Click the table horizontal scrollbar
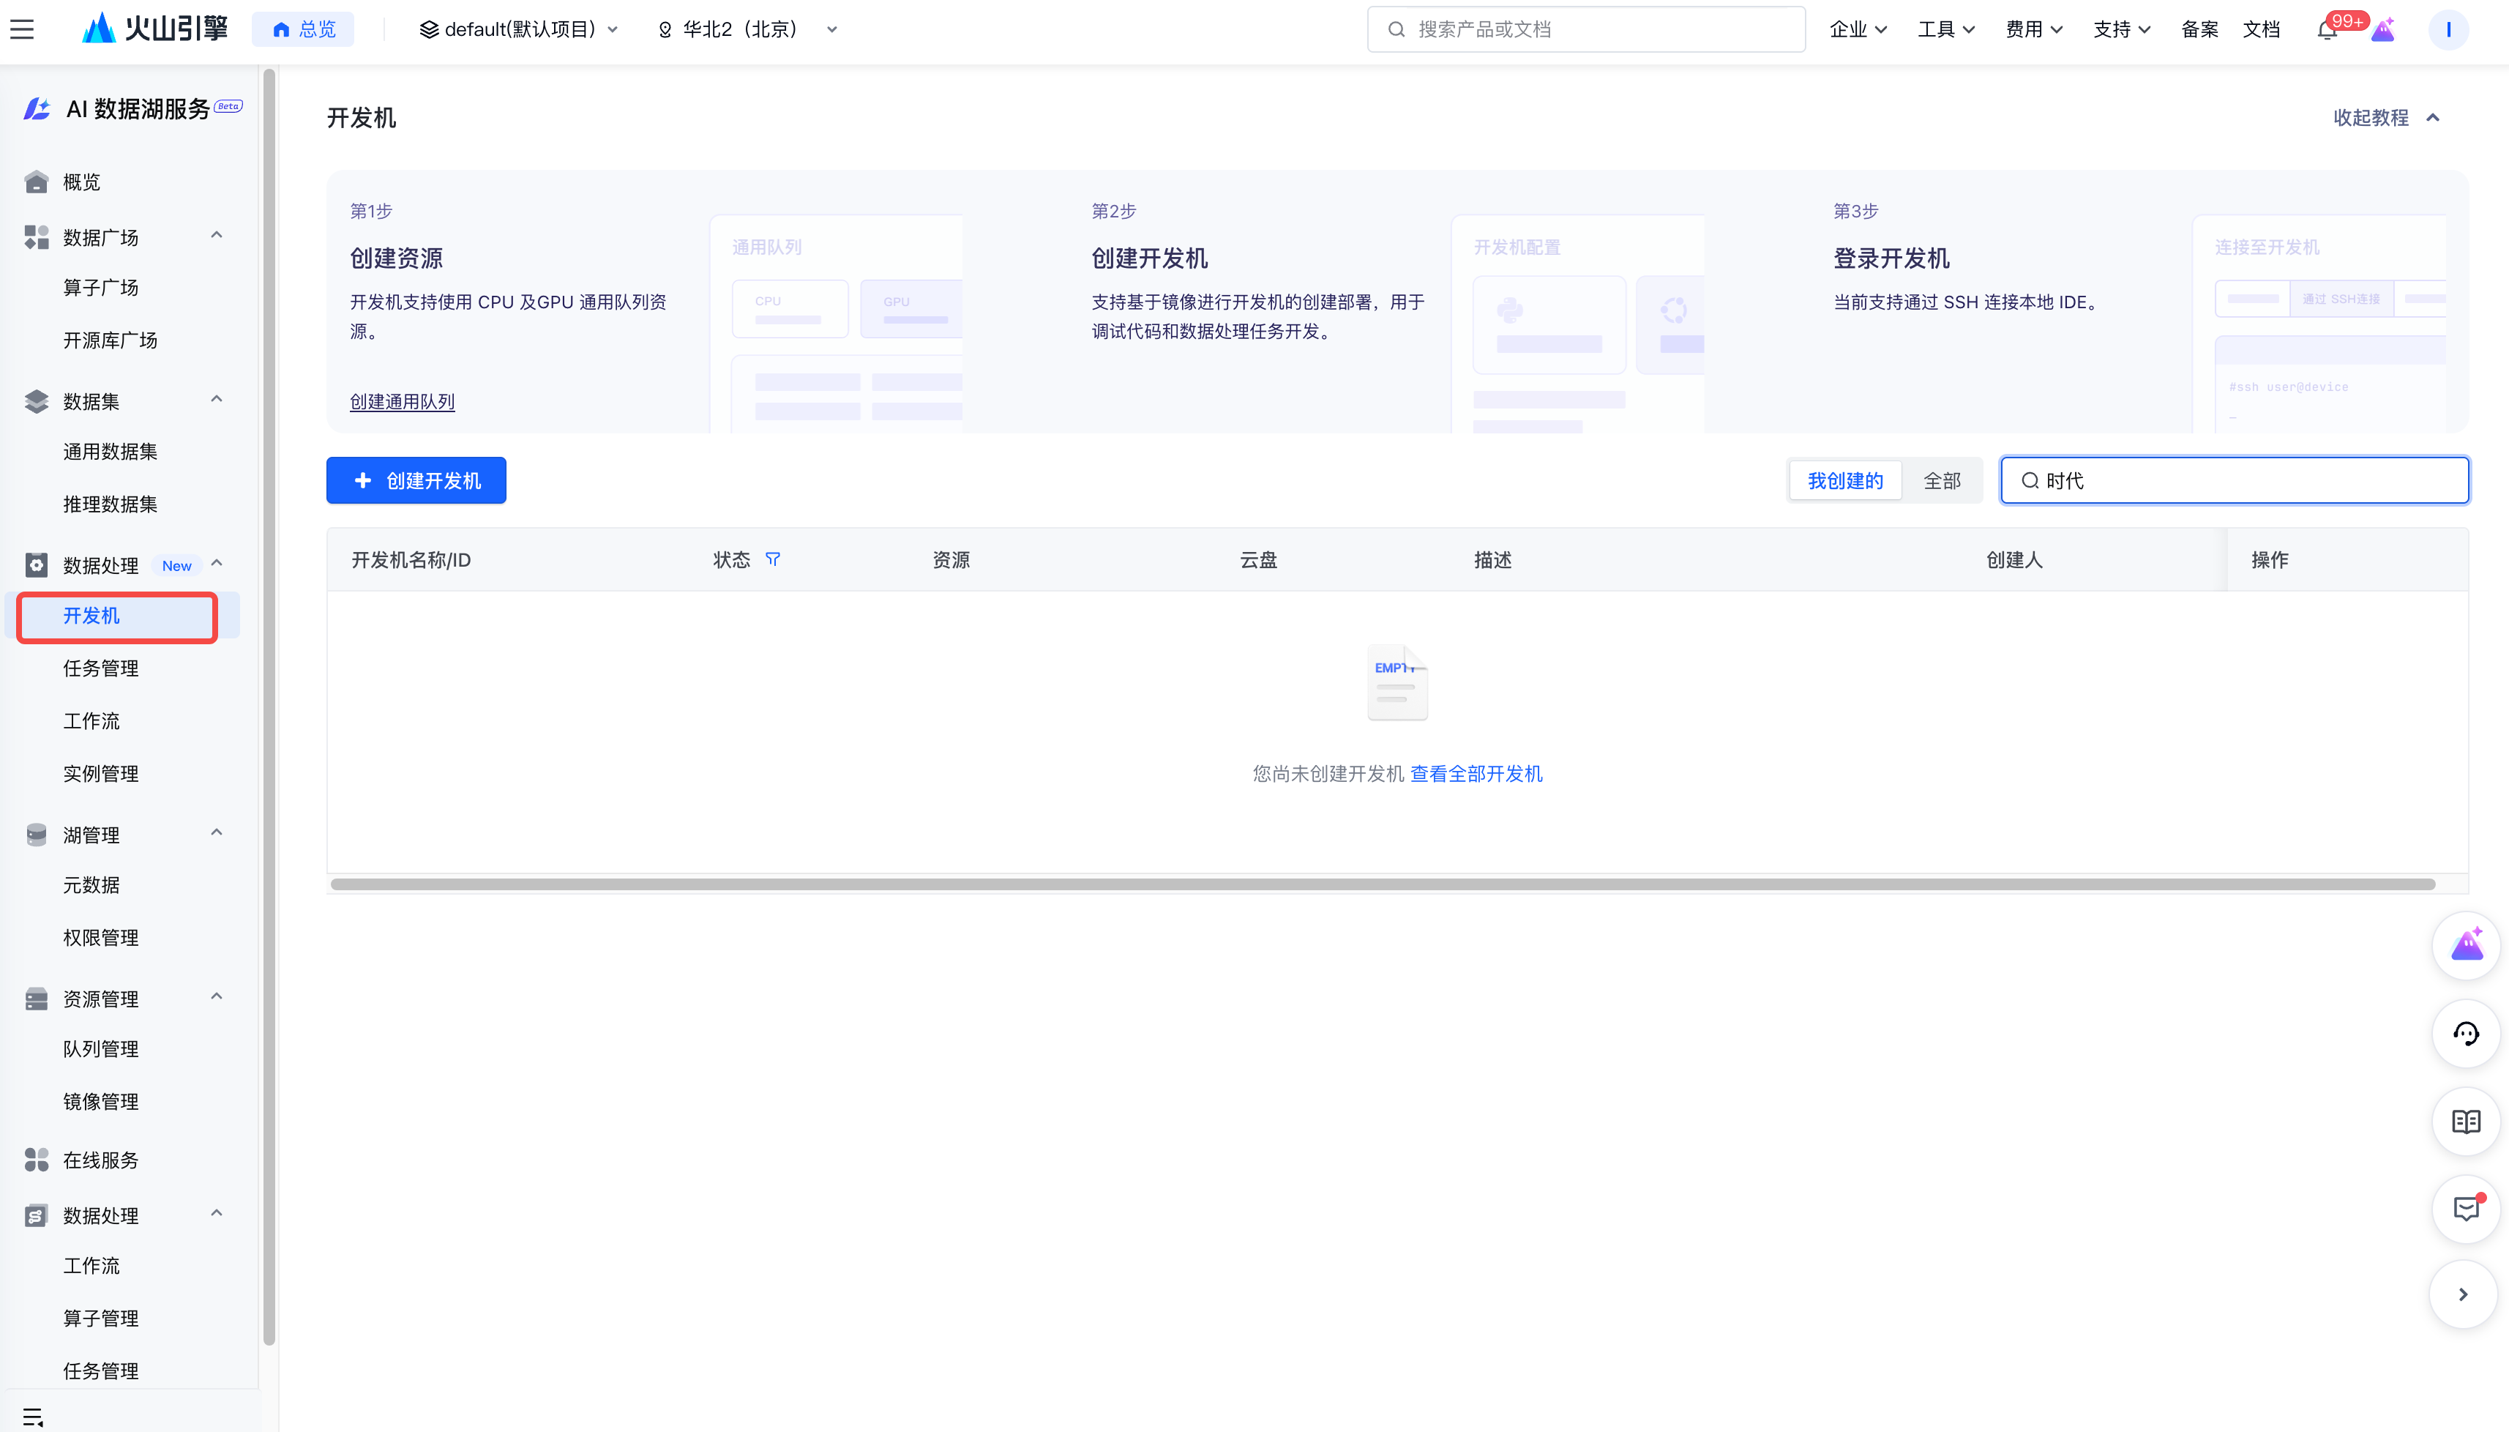This screenshot has width=2509, height=1432. pyautogui.click(x=1381, y=884)
